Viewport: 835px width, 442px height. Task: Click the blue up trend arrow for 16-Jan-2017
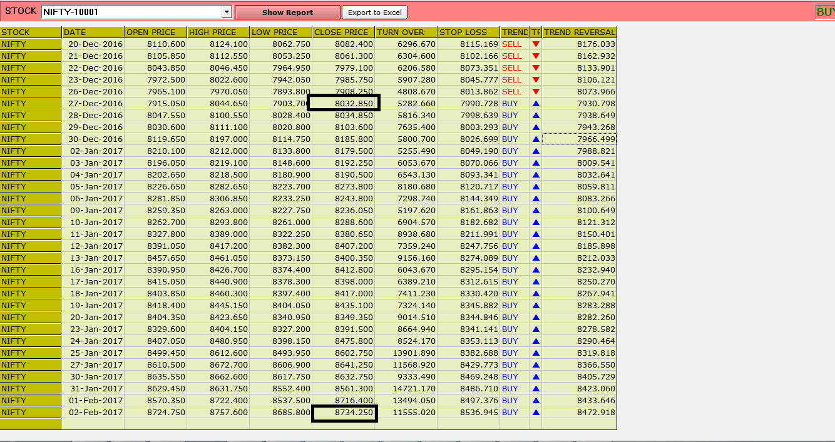pos(536,270)
